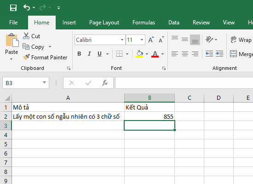
Task: Open Customize Quick Access Toolbar menu
Action: (x=58, y=8)
